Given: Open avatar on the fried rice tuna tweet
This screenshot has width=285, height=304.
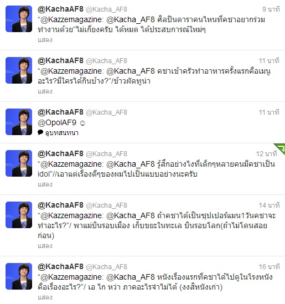Looking at the screenshot, I should click(19, 70).
